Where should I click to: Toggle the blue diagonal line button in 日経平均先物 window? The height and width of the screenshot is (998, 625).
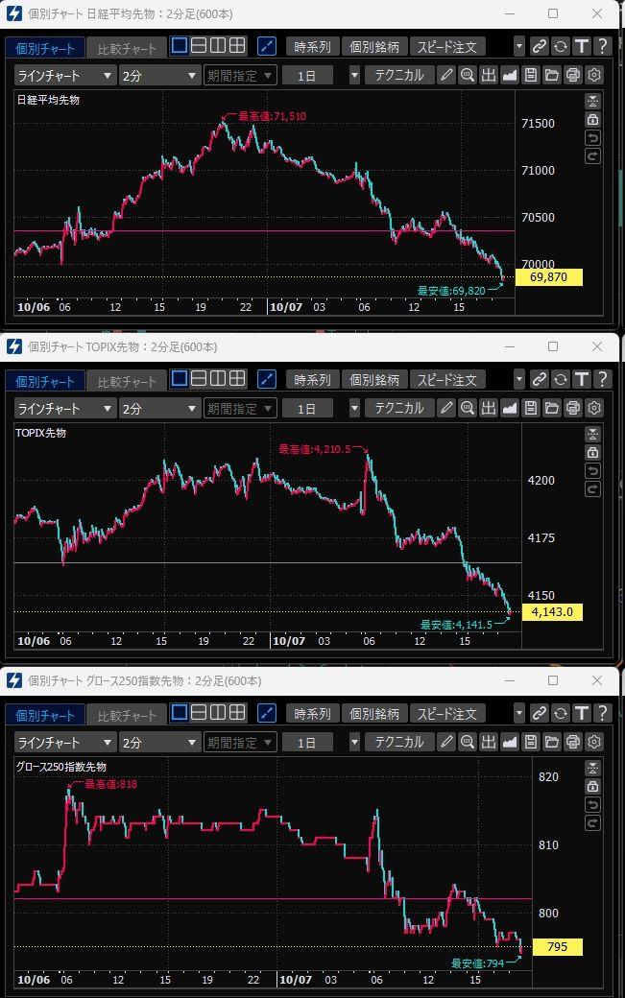point(267,46)
